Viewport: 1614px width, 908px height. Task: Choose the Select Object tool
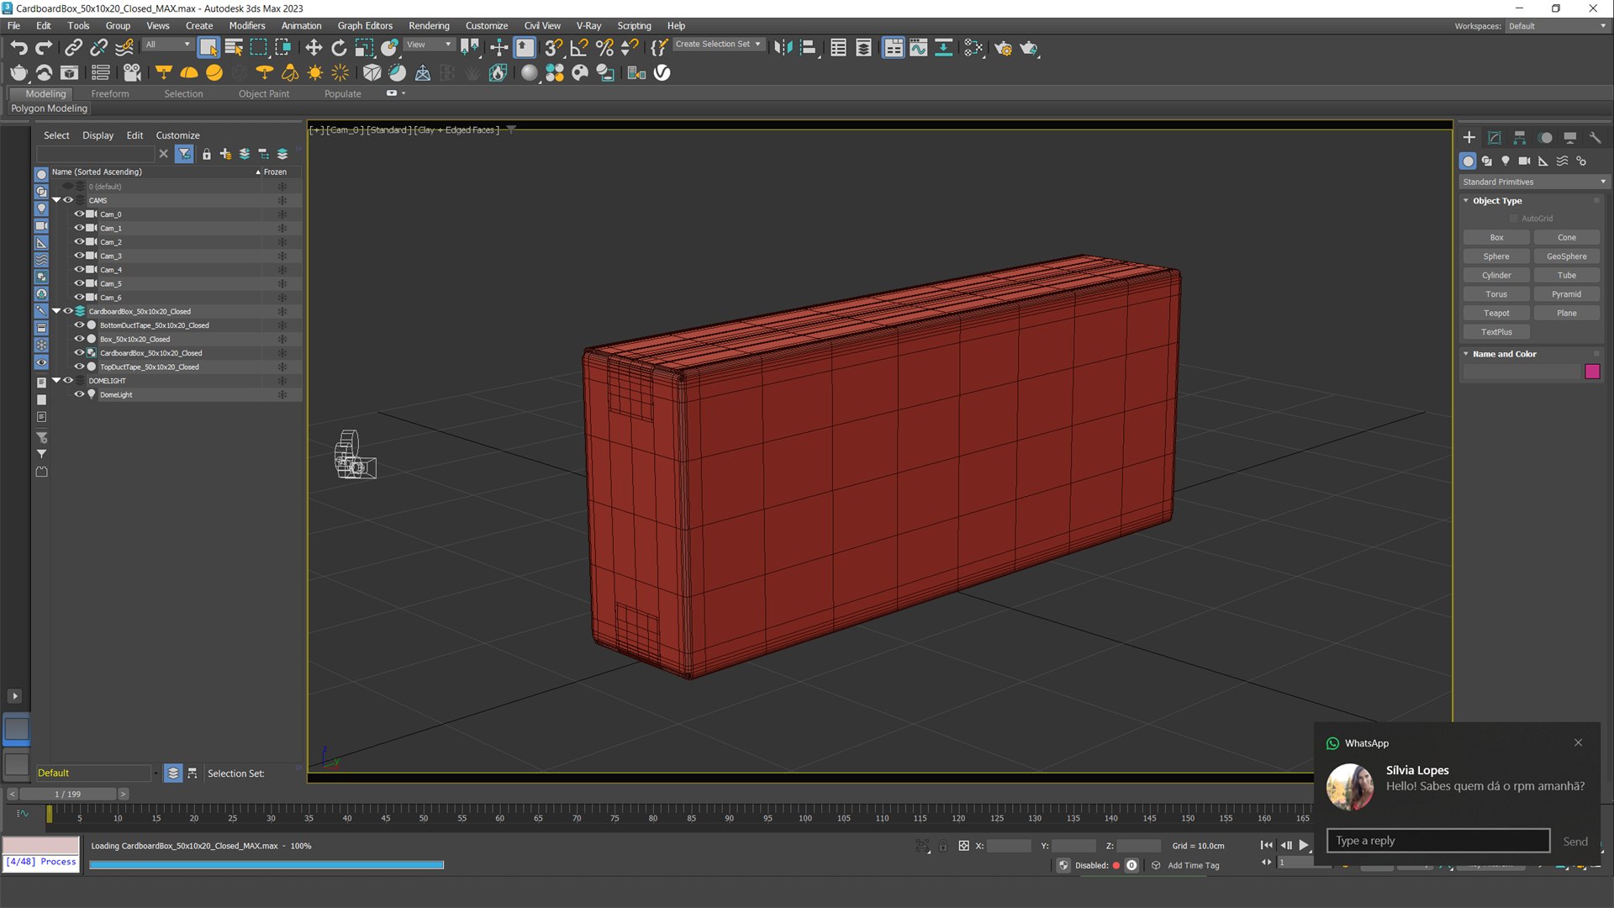coord(208,48)
